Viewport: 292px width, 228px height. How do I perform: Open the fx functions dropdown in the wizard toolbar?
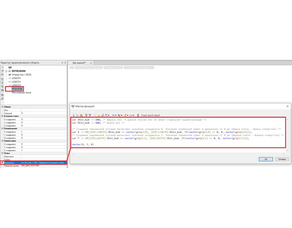point(120,115)
